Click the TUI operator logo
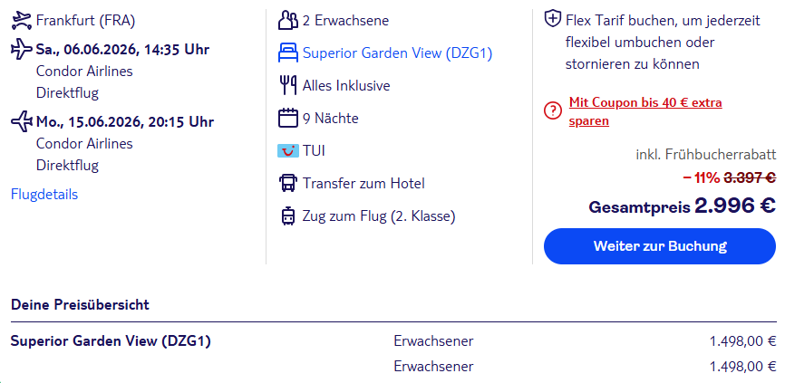The image size is (785, 383). click(x=288, y=150)
